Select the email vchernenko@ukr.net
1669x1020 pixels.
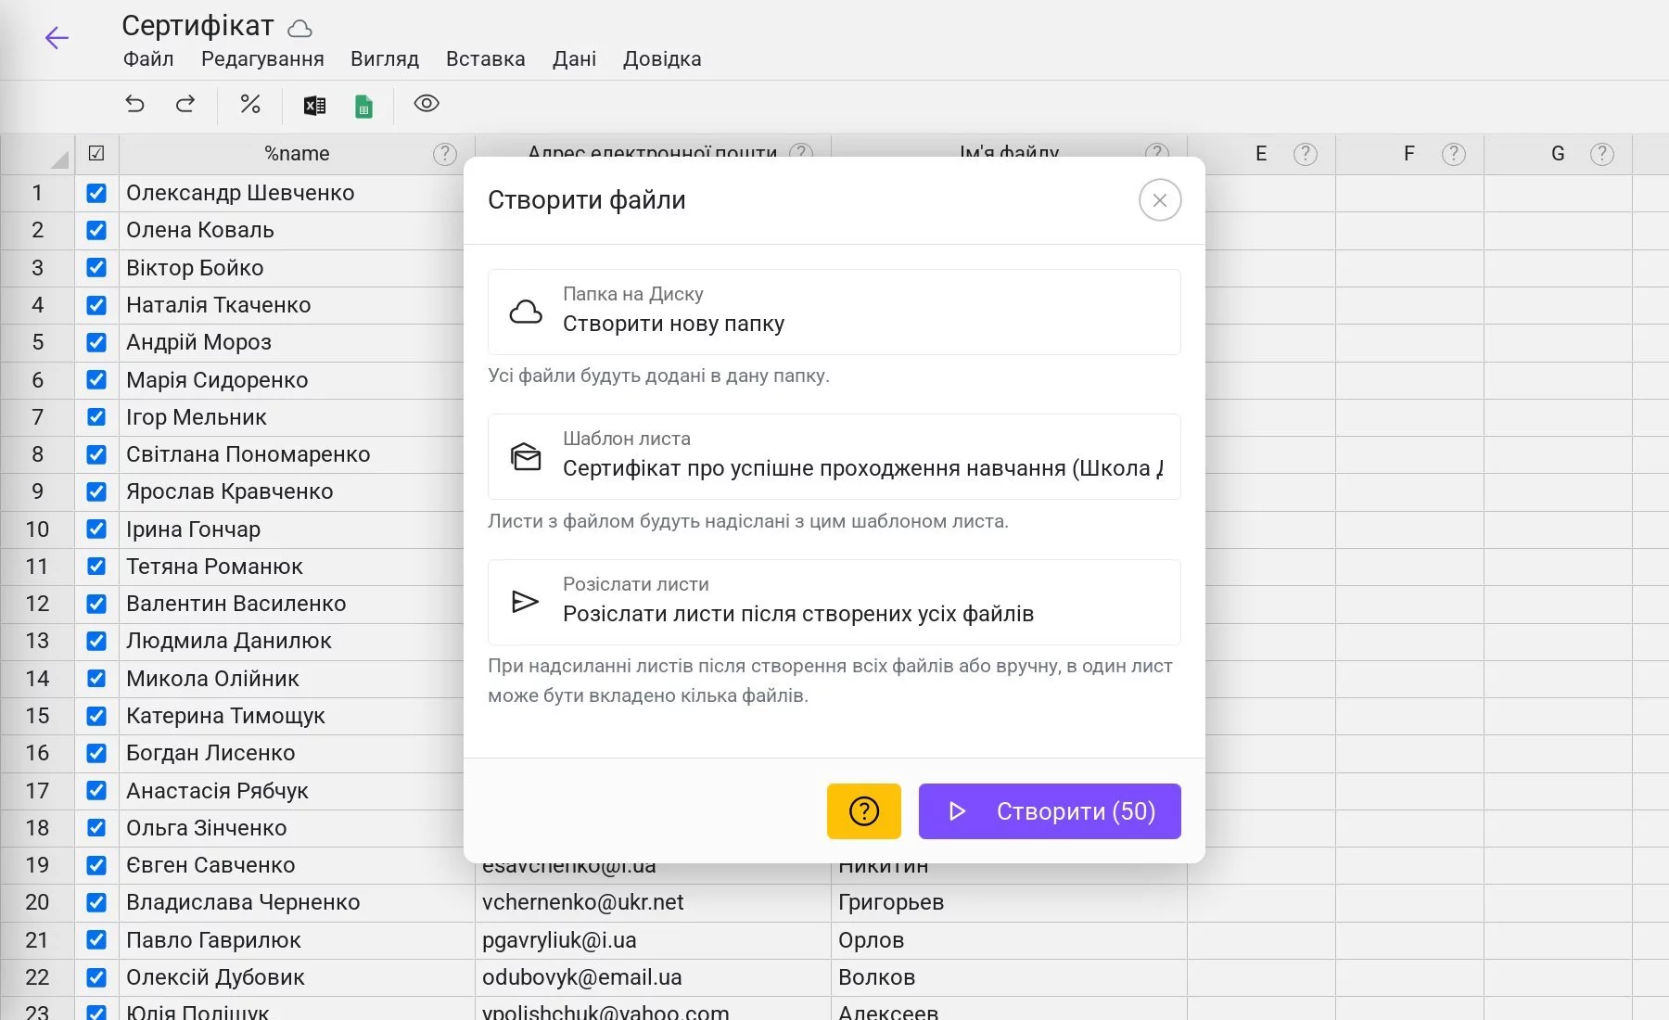click(x=653, y=902)
